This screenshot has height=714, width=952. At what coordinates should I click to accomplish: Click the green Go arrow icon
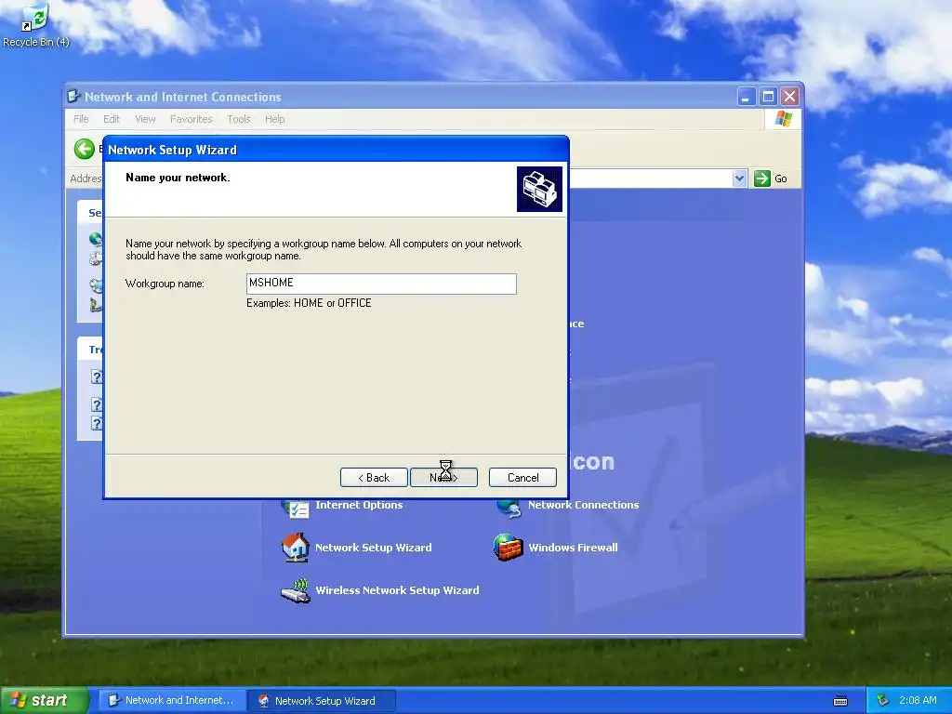[761, 178]
